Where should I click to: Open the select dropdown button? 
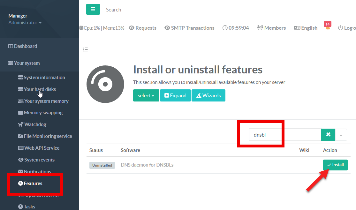click(146, 96)
